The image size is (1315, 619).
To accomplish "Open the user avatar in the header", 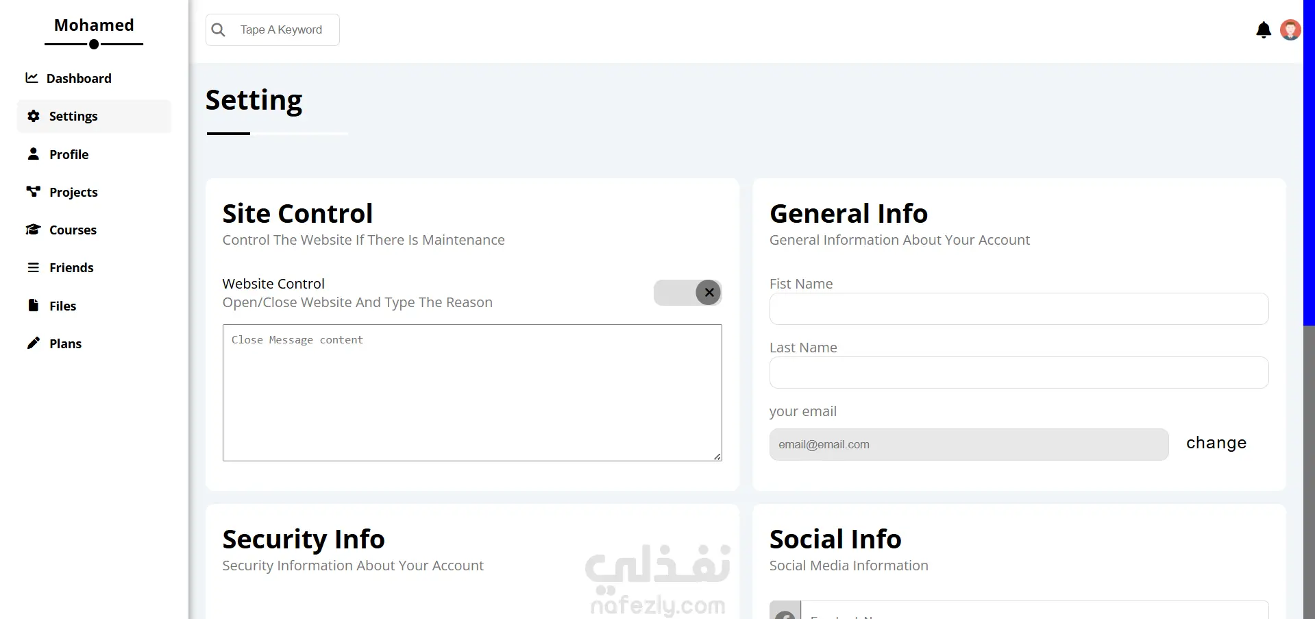I will coord(1290,30).
